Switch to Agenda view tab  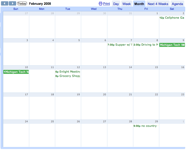pos(177,4)
